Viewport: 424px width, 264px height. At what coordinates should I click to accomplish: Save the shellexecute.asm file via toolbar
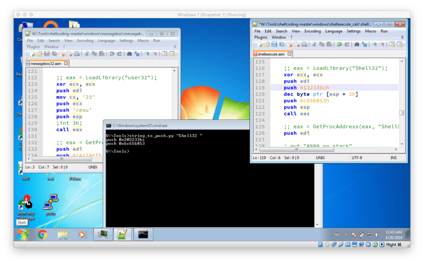274,45
